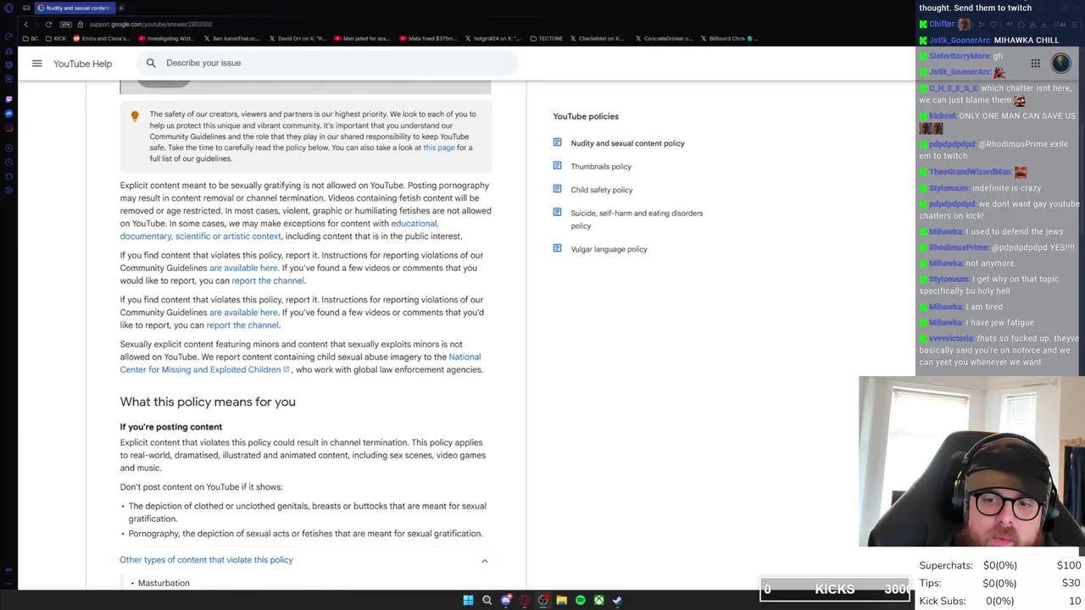1085x610 pixels.
Task: Collapse Other types of content section
Action: click(484, 560)
